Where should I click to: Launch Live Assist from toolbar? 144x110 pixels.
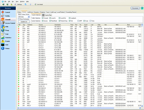click(39, 4)
